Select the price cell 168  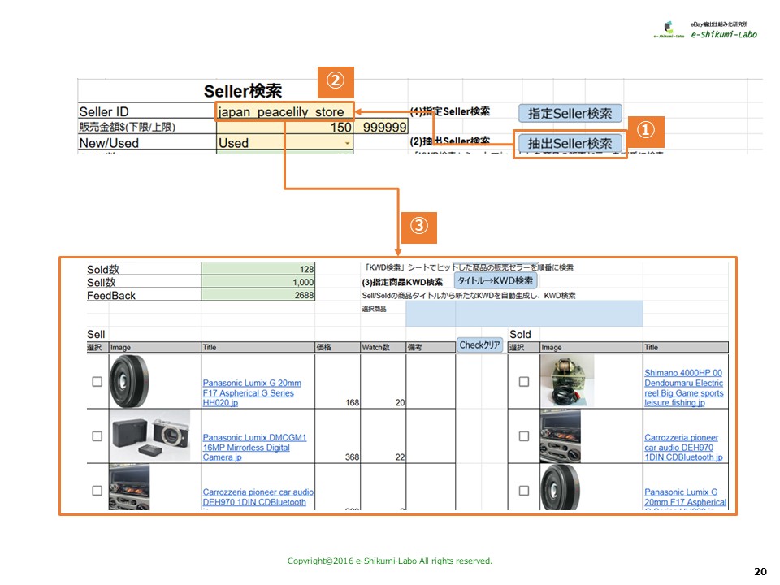point(338,381)
